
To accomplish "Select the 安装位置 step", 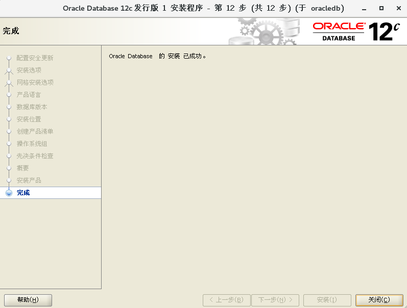I will coord(29,119).
